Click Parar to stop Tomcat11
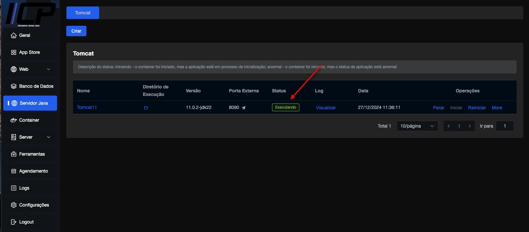 click(438, 108)
